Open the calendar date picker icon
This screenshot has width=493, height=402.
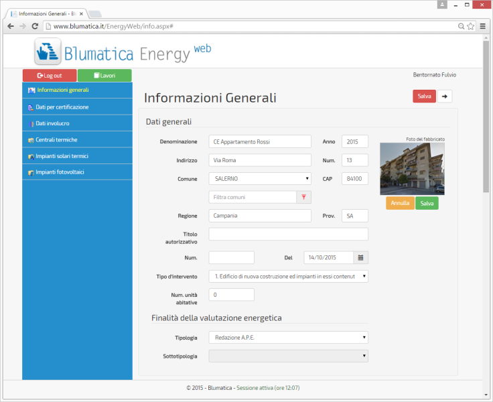(x=360, y=257)
